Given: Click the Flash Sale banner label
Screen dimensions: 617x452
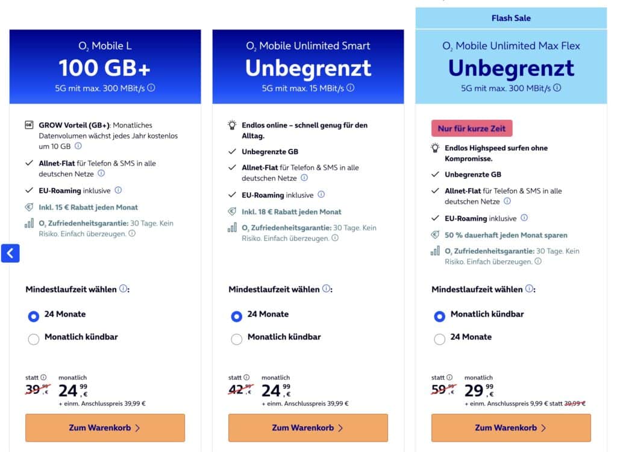Looking at the screenshot, I should click(x=511, y=18).
